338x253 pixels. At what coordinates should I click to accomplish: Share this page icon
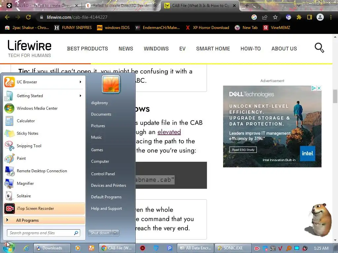[265, 17]
